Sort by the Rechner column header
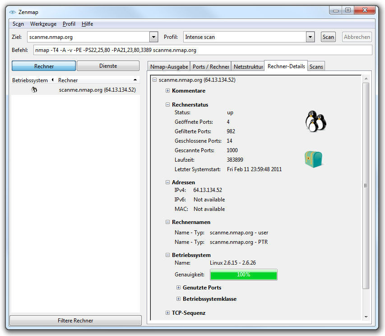 pyautogui.click(x=98, y=80)
